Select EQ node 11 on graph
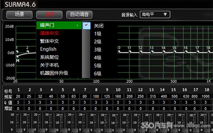Viewport: 213px width, 133px height. [x=130, y=52]
